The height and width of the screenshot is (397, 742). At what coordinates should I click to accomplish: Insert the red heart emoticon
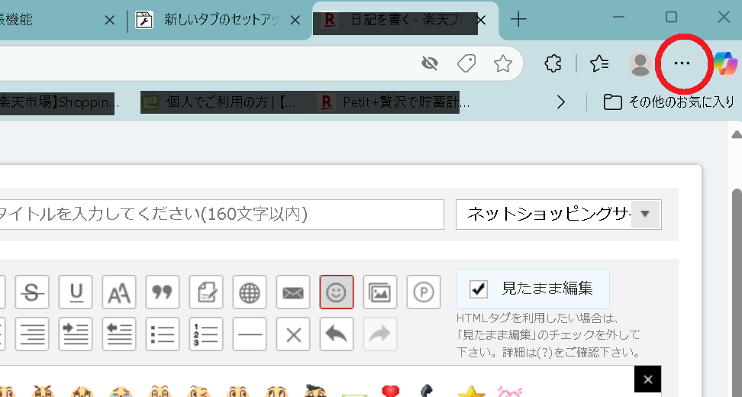click(x=390, y=392)
